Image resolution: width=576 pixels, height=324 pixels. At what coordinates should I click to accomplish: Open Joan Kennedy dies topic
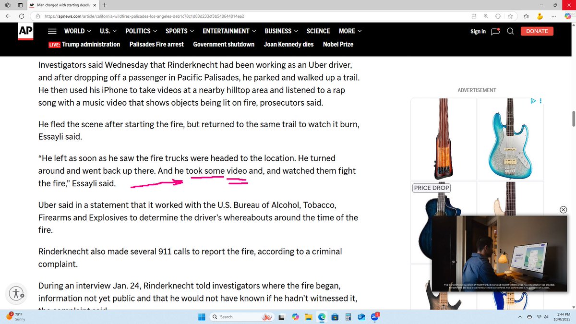click(x=288, y=44)
